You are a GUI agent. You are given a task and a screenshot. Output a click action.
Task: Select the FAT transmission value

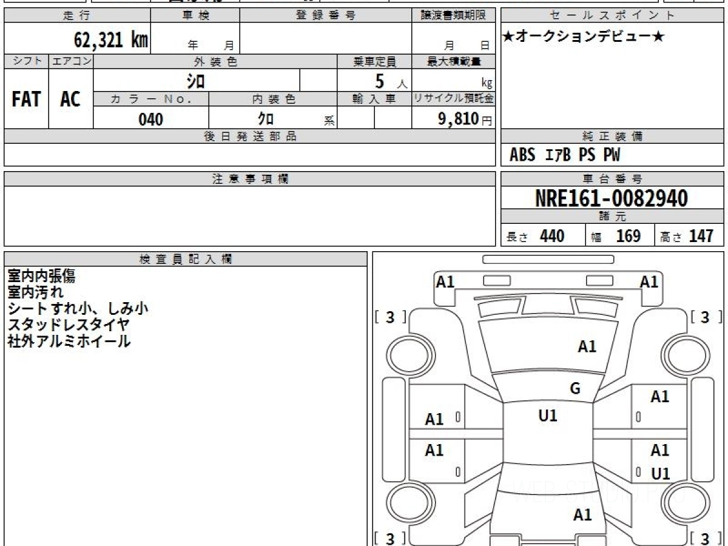coord(26,99)
